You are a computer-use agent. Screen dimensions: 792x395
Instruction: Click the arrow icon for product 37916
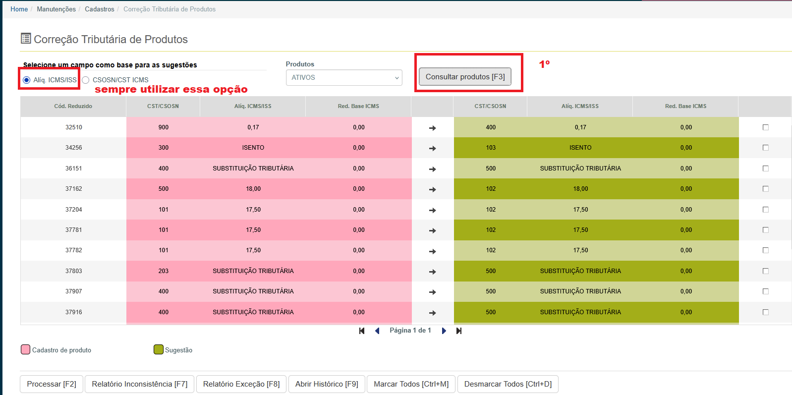pos(432,313)
